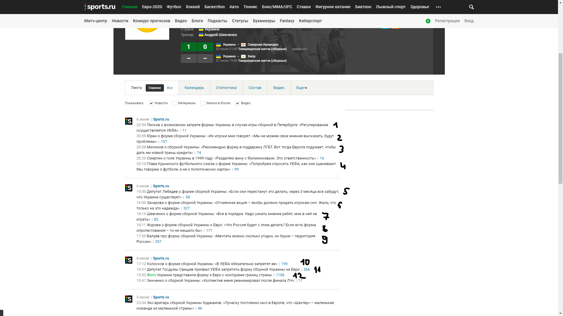Viewport: 563px width, 316px height.
Task: Click the sports.ru logo
Action: click(100, 7)
